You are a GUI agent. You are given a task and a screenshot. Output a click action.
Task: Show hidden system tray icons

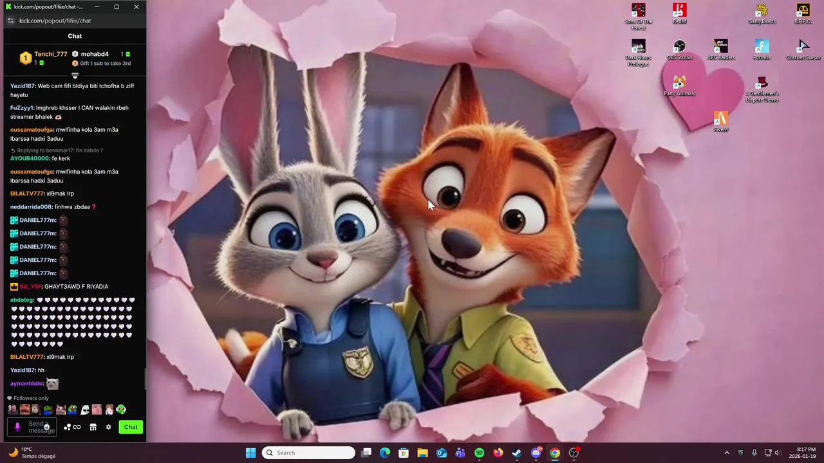point(727,453)
